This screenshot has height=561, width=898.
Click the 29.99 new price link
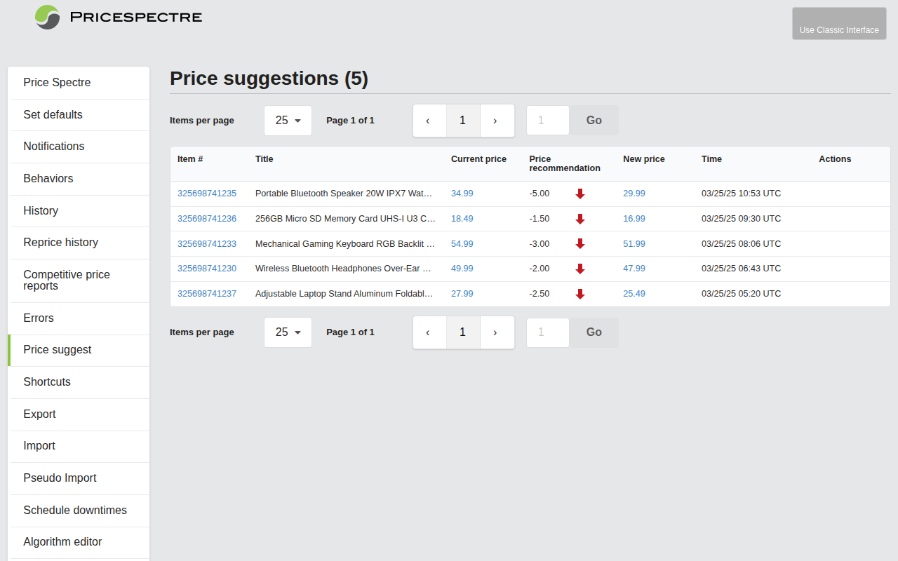pyautogui.click(x=634, y=194)
